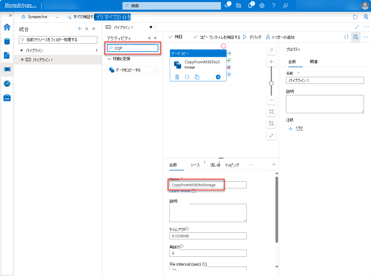Collapse the 移動と変換 category
Viewport: 371px width, 276px height.
tap(109, 59)
